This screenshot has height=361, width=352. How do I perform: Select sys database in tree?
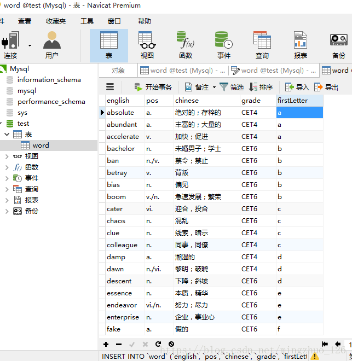coord(22,113)
